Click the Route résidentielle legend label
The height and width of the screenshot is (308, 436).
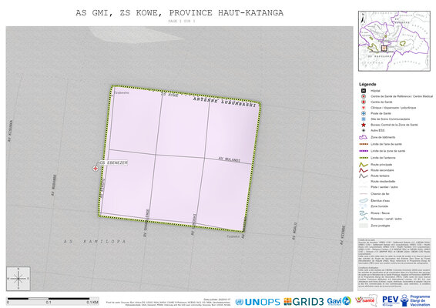click(x=383, y=181)
